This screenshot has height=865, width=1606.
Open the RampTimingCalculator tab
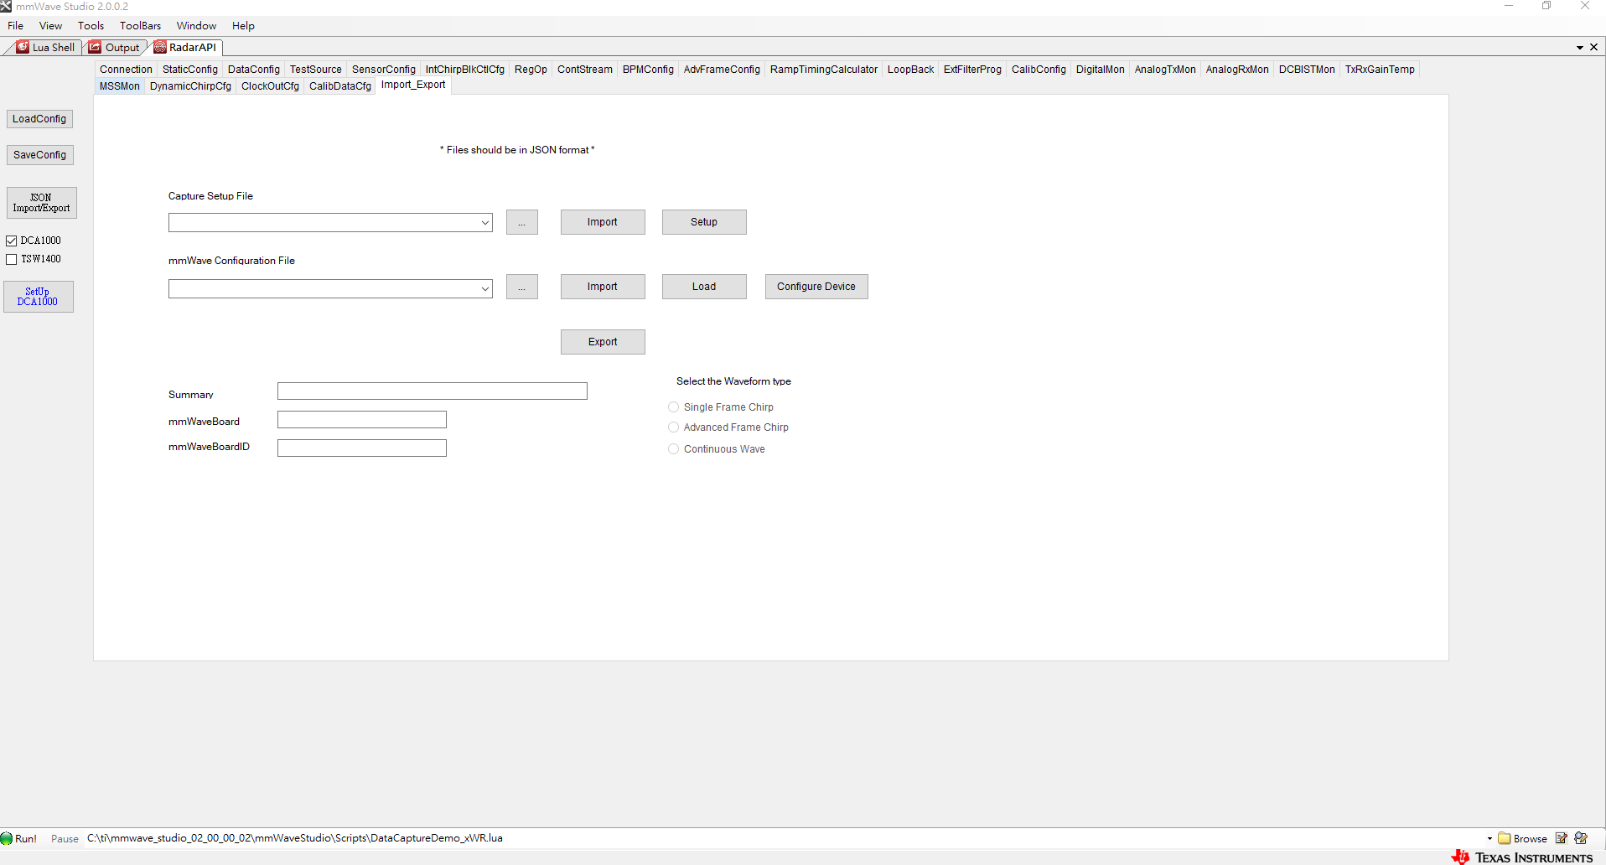point(824,70)
